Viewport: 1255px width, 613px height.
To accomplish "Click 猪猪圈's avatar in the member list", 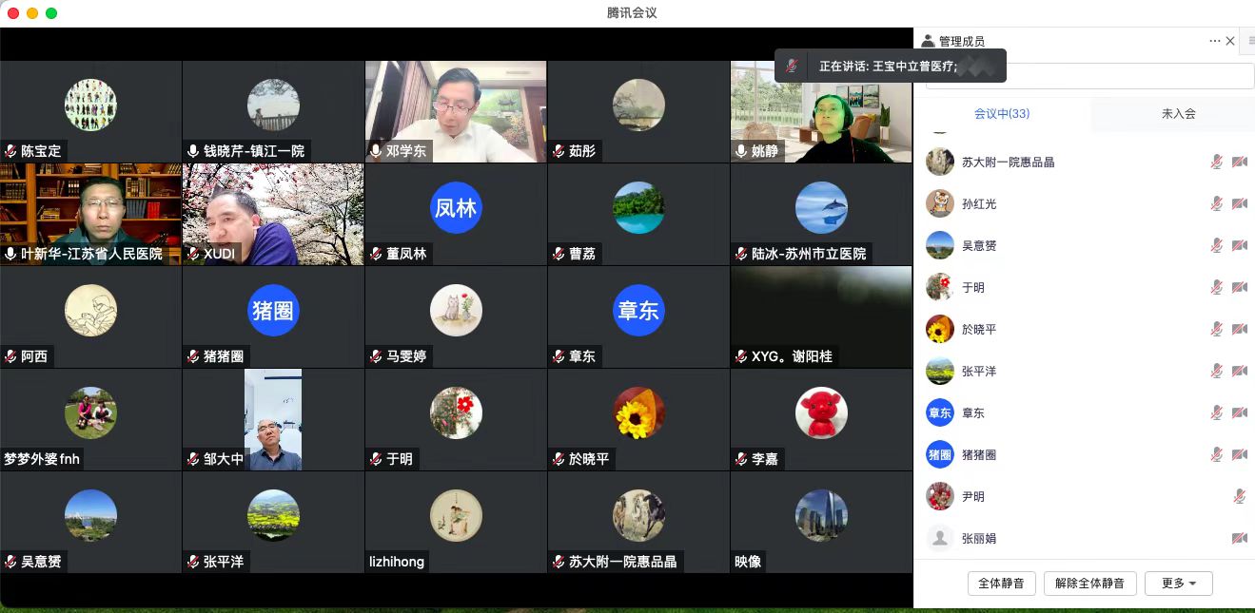I will (940, 454).
